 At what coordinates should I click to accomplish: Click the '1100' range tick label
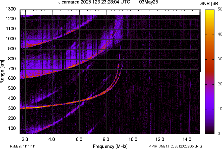tap(11, 29)
